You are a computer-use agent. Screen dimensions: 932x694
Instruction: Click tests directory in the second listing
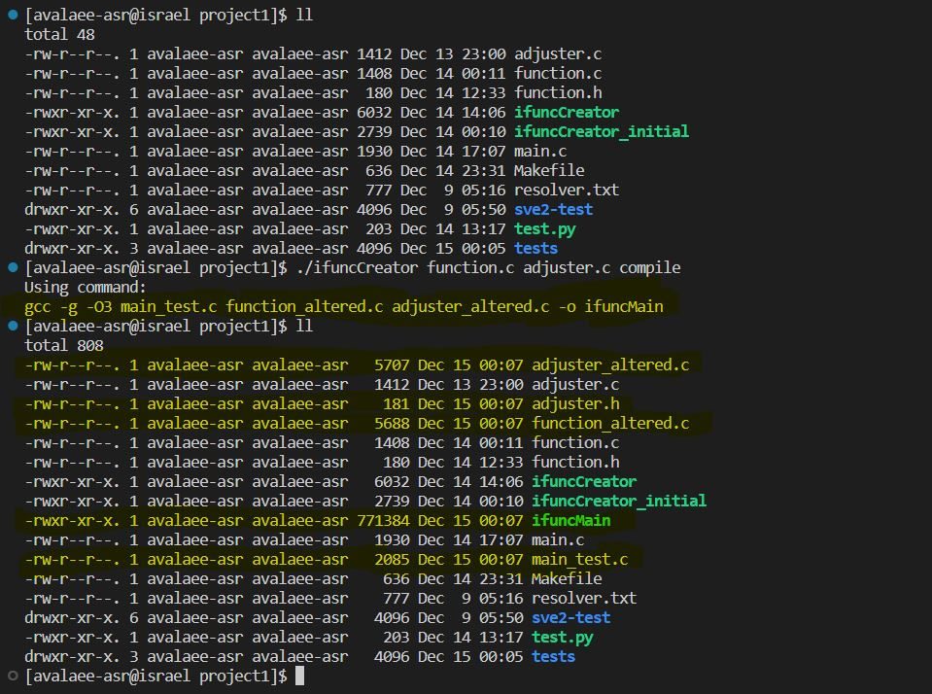553,656
